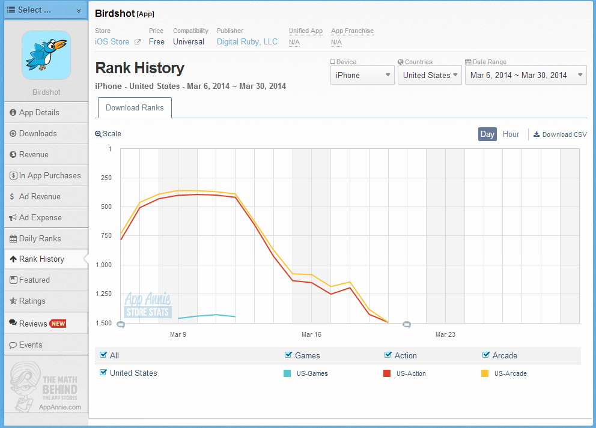This screenshot has width=596, height=428.
Task: Toggle the Action checkbox
Action: point(388,355)
